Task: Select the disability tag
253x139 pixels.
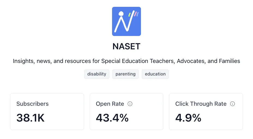Action: [97, 74]
